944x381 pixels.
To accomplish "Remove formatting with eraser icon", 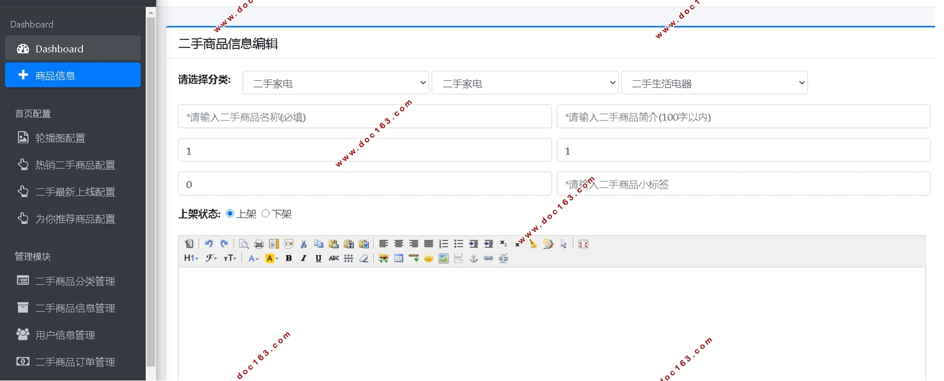I will (x=364, y=258).
